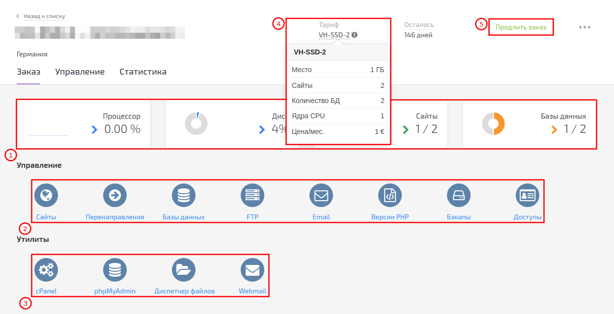Open the Бэкапы drive icon
The image size is (614, 314).
[x=459, y=196]
